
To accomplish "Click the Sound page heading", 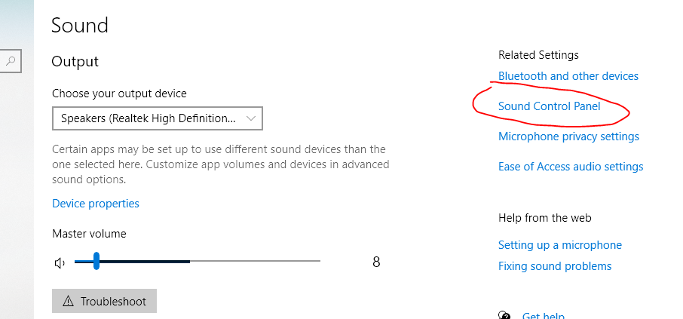I will point(80,25).
